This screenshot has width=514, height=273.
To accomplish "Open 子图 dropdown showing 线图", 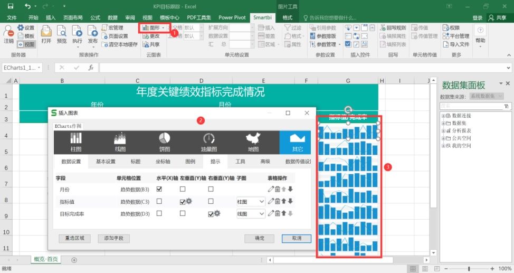I will 251,214.
